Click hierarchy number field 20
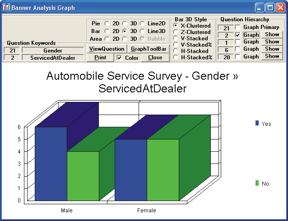Viewport: 288px width, 221px height. 226,57
